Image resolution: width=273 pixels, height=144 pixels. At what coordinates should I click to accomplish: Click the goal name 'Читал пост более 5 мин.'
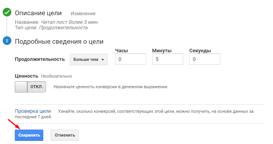pos(70,22)
